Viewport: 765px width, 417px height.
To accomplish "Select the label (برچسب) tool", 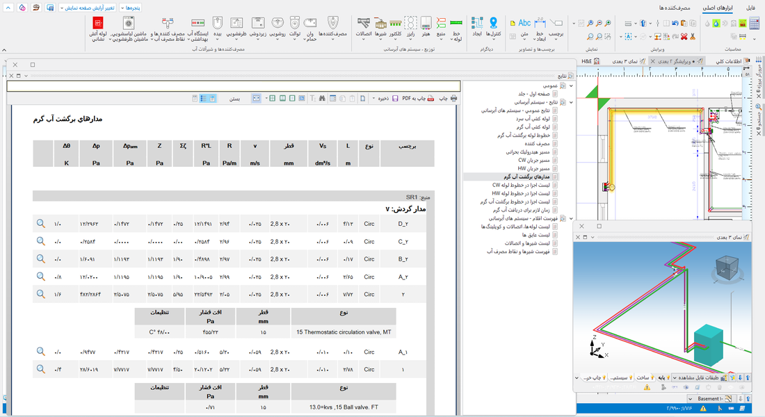I will coord(556,28).
